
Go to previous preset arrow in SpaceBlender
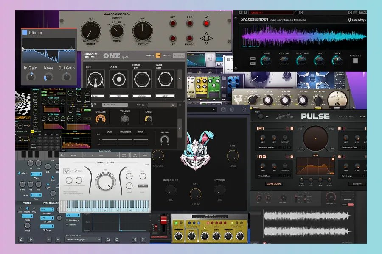(x=241, y=12)
